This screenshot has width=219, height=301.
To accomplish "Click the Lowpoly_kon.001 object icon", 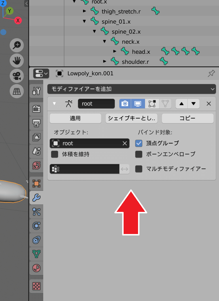I will (x=59, y=73).
